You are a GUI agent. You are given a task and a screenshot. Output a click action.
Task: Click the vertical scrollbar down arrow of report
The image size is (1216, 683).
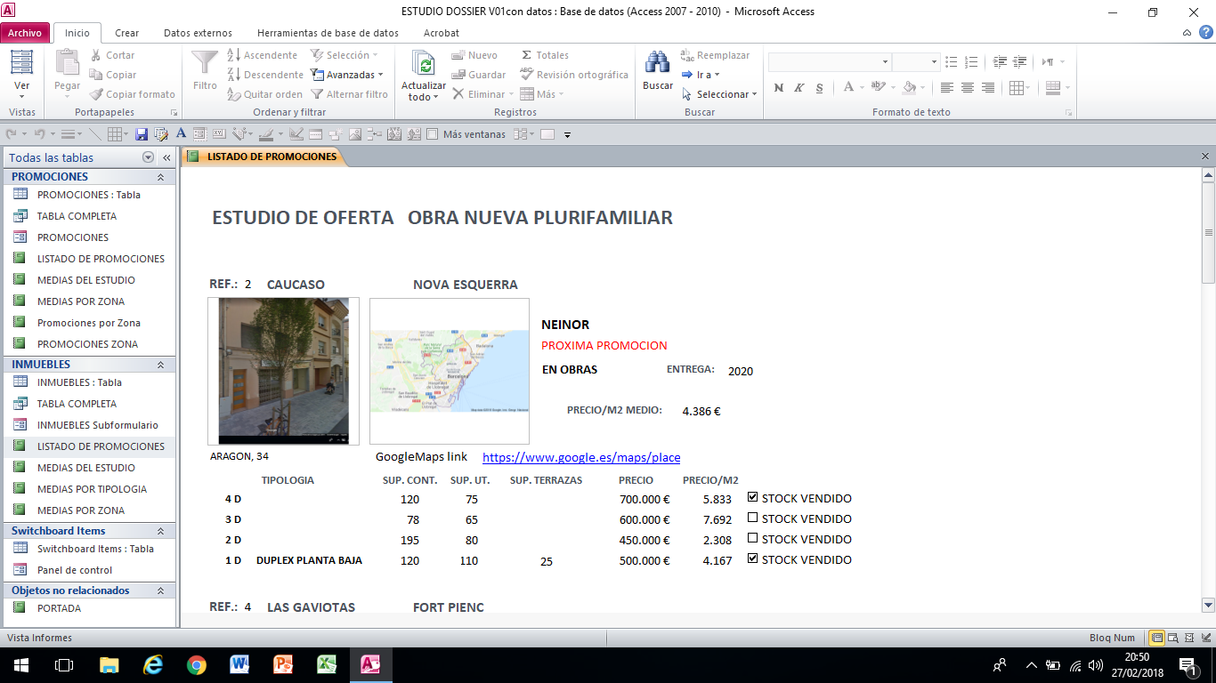point(1208,606)
